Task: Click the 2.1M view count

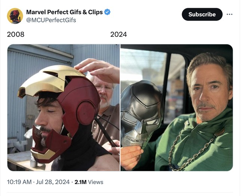Action: (x=80, y=182)
